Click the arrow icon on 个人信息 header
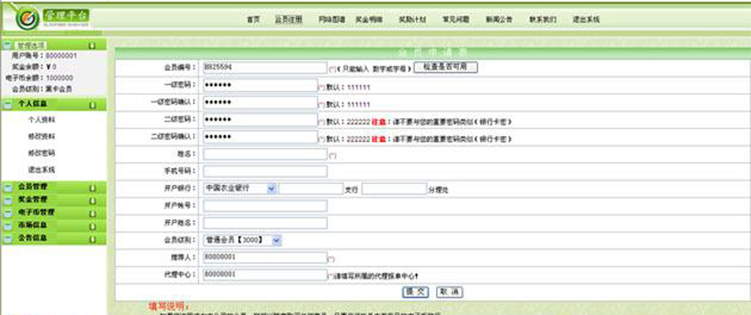The image size is (751, 315). (91, 105)
